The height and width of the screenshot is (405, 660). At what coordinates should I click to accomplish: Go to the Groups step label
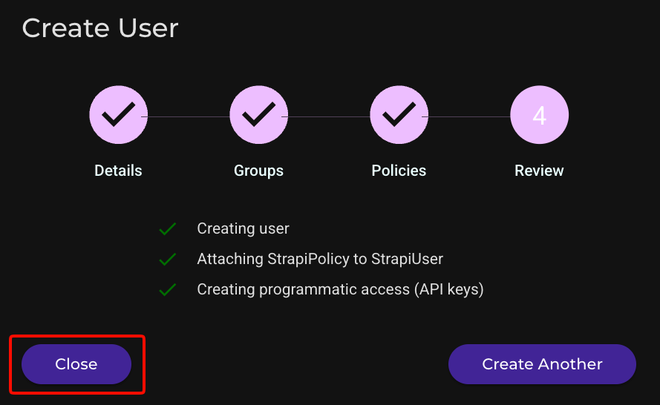(x=259, y=171)
